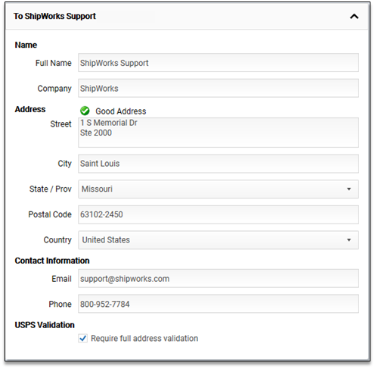Select the City field with Saint Louis

click(x=218, y=164)
